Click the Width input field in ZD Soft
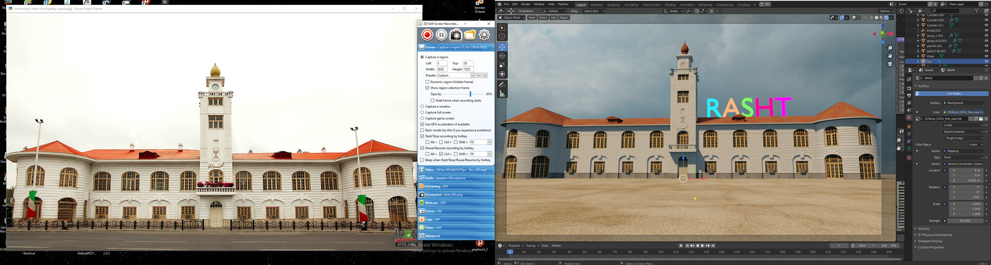 (441, 69)
